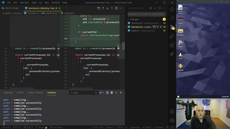The image size is (230, 129).
Task: Click Windows Start button on remote desktop
Action: point(178,97)
